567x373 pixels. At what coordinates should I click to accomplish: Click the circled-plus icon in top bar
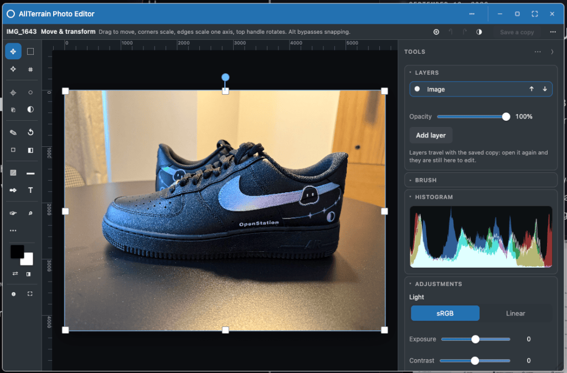pos(436,32)
